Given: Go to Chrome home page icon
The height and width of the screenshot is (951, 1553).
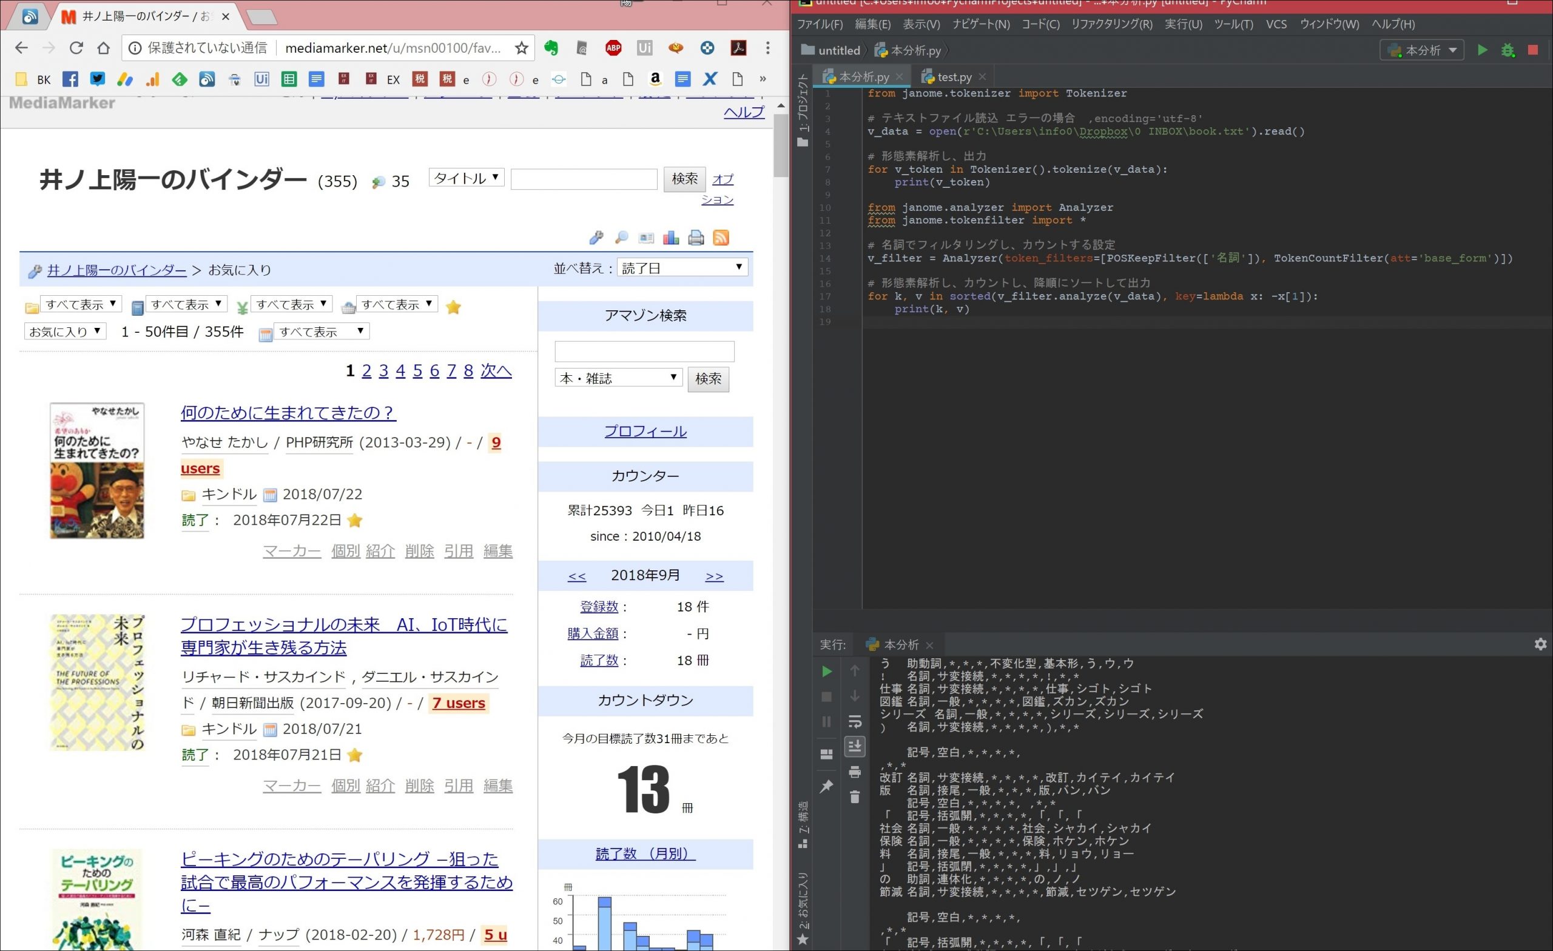Looking at the screenshot, I should (x=104, y=48).
